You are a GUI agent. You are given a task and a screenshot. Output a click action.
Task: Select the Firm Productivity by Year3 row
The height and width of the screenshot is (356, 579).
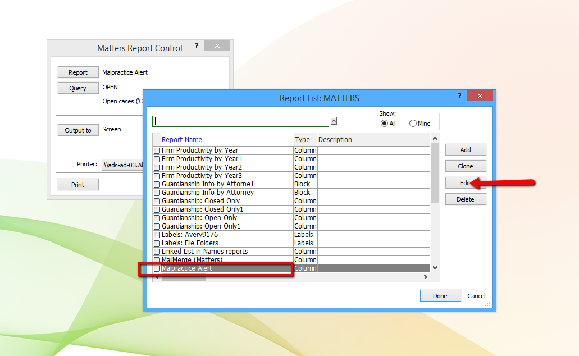(x=291, y=176)
